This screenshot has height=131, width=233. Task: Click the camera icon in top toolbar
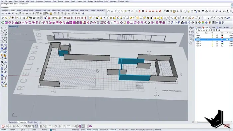(x=168, y=11)
